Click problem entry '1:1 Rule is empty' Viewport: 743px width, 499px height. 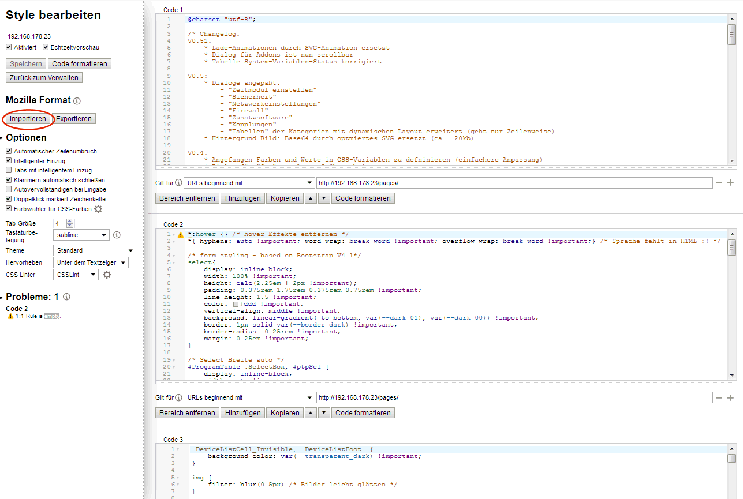tap(38, 316)
